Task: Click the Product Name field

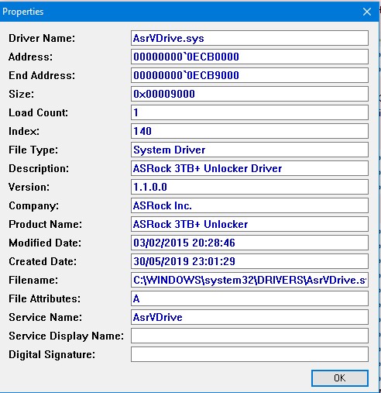Action: (249, 224)
